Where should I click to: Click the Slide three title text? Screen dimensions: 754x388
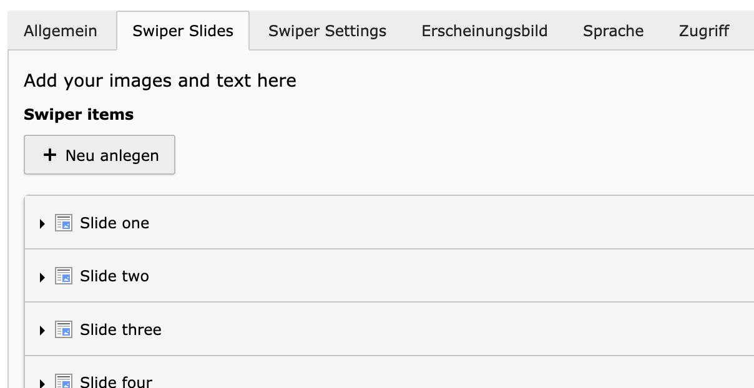pyautogui.click(x=120, y=329)
